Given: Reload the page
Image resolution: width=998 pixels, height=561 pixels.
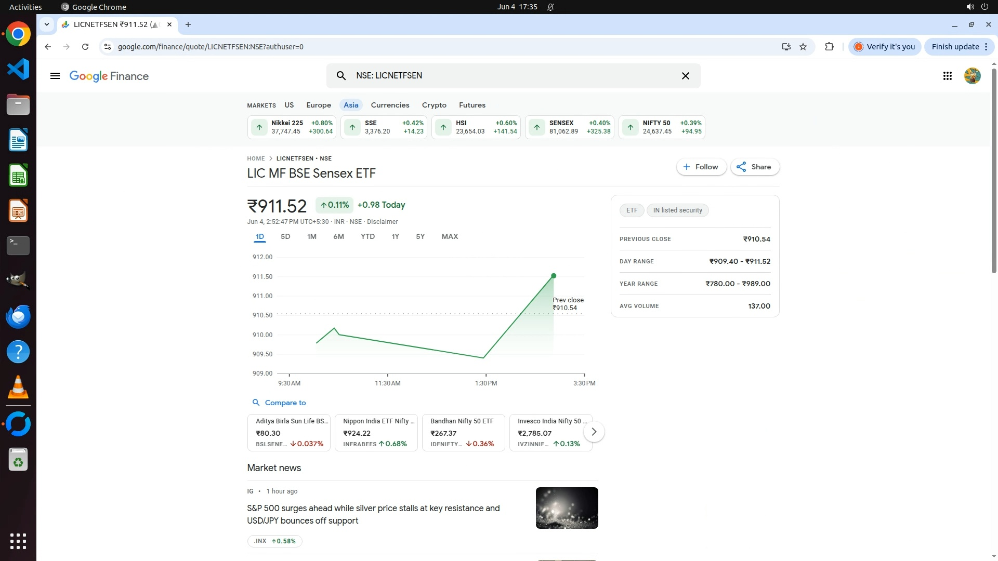Looking at the screenshot, I should (x=85, y=47).
